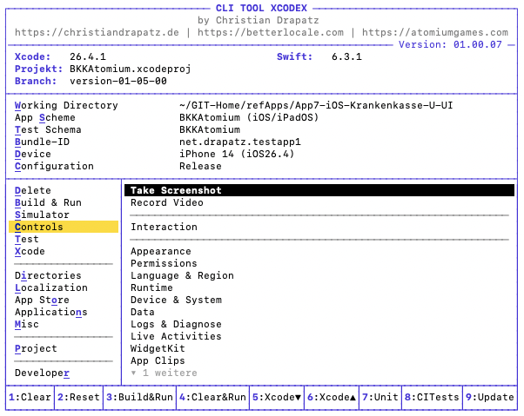
Task: Select the Misc sidebar entry
Action: coord(27,324)
